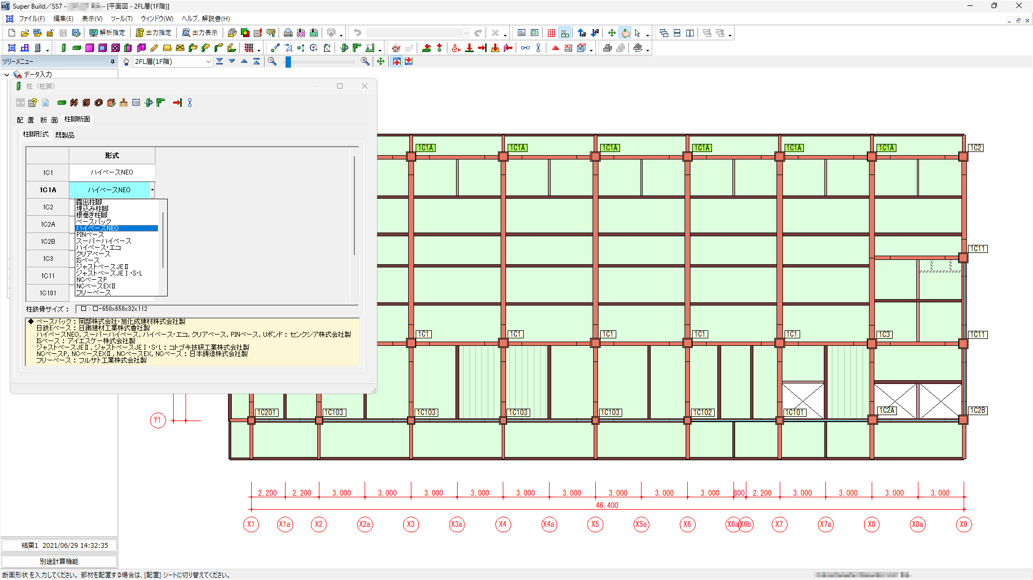Image resolution: width=1033 pixels, height=580 pixels.
Task: Click the help notepad icon in column dialog
Action: coord(33,103)
